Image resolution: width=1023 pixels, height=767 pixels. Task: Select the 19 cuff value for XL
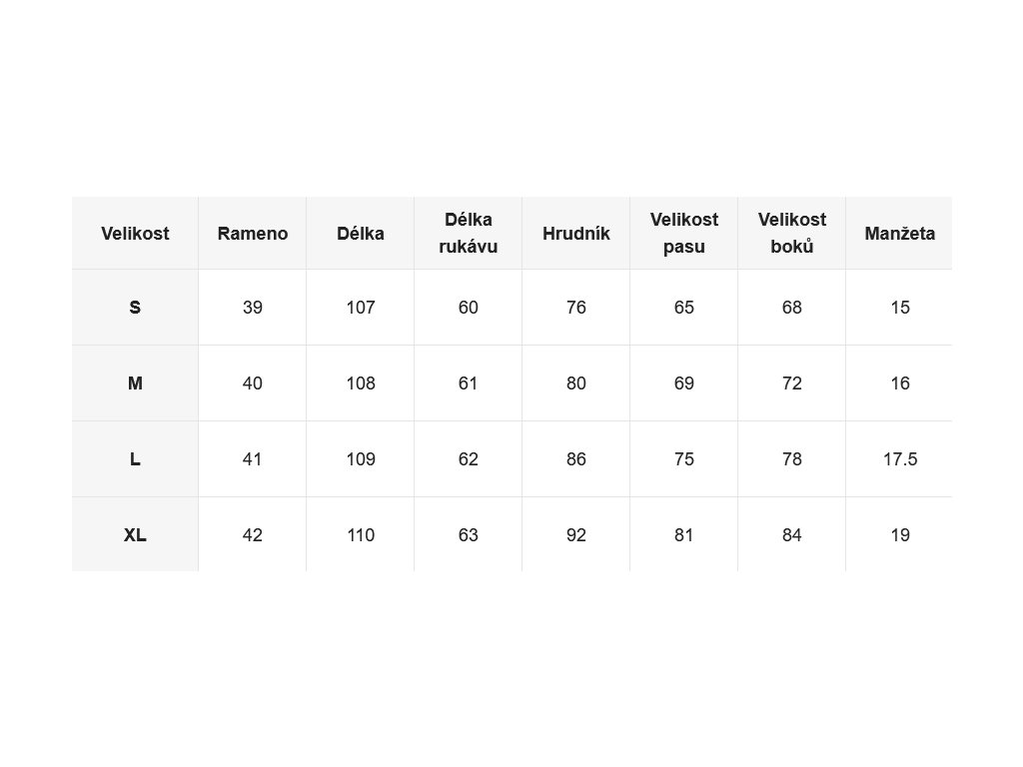[900, 535]
